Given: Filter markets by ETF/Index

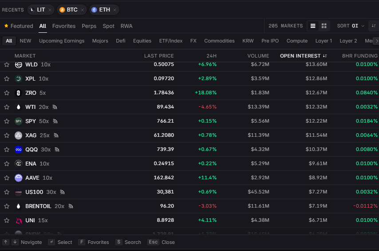Looking at the screenshot, I should (171, 41).
